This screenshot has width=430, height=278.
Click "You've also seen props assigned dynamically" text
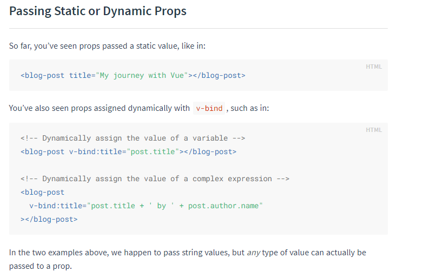click(x=100, y=108)
